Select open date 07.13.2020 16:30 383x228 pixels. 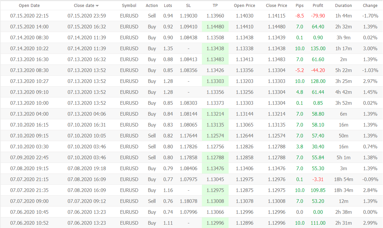pyautogui.click(x=29, y=59)
